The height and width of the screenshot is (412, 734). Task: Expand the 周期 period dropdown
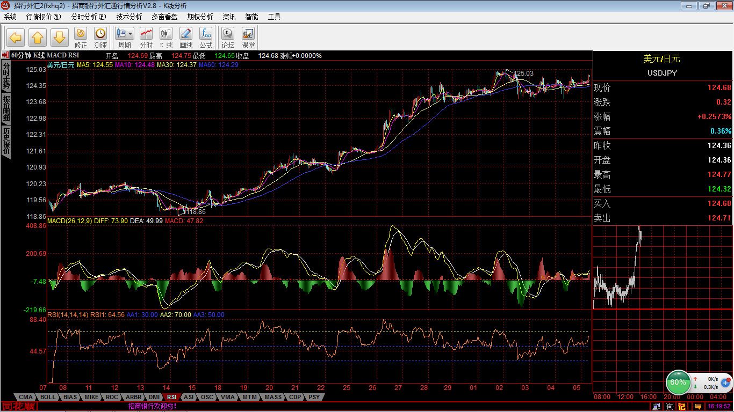[x=131, y=34]
